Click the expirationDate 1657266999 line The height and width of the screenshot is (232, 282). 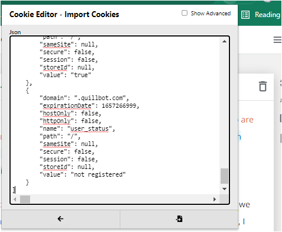pyautogui.click(x=90, y=106)
